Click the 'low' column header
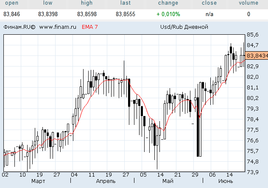Image resolution: width=268 pixels, height=188 pixels. point(48,3)
